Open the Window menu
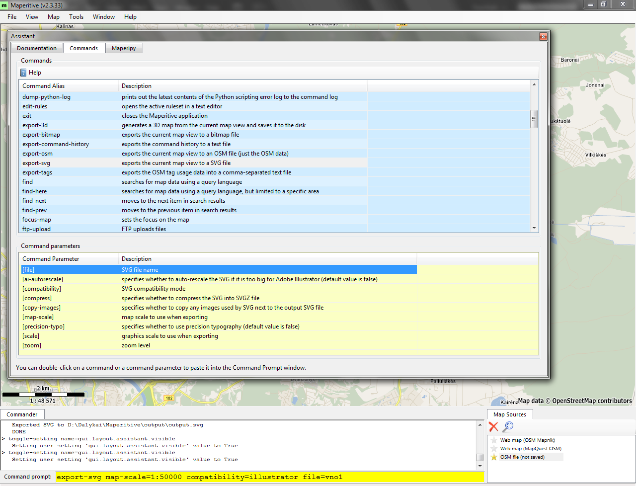The width and height of the screenshot is (636, 486). point(104,17)
